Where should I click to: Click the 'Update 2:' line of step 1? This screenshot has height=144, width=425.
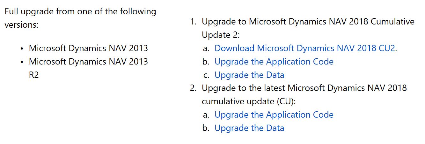pos(220,35)
